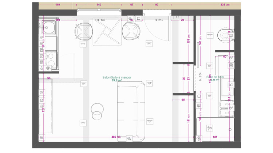273x153 pixels.
Task: Select the ceiling light below the right armchair
Action: tap(149, 44)
